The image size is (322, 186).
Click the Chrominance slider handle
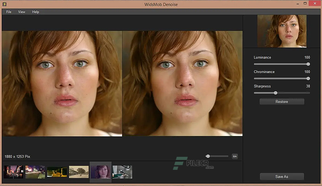308,78
